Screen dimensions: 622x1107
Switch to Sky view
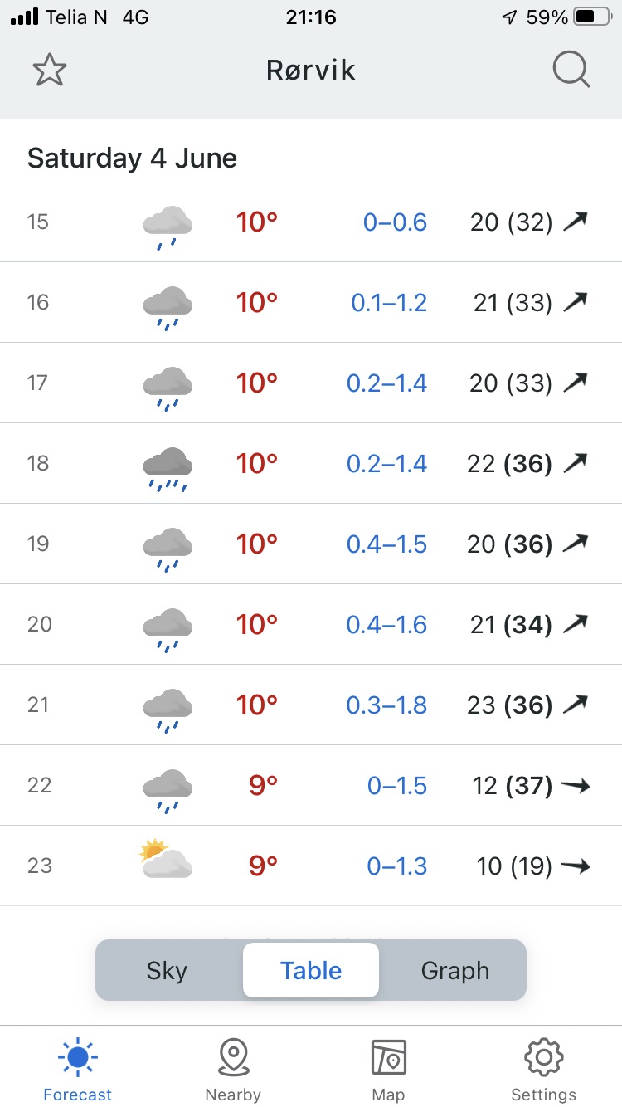(167, 971)
